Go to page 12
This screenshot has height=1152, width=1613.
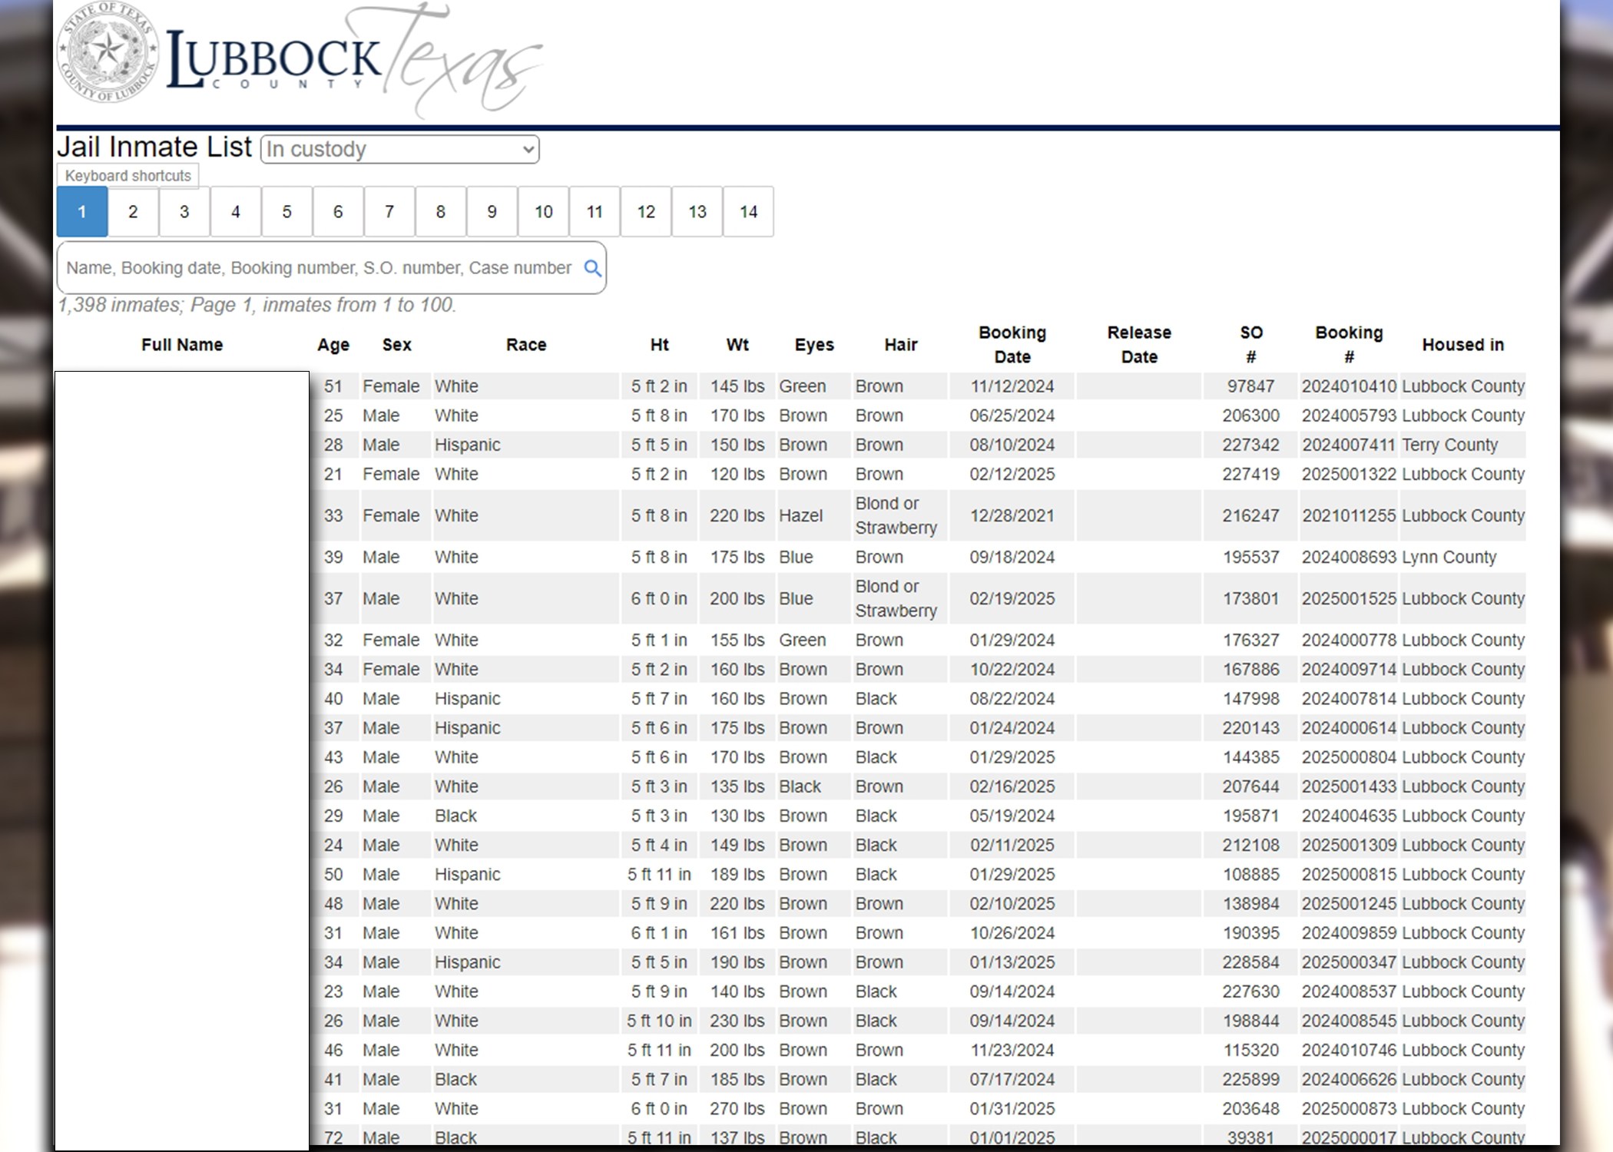point(646,212)
